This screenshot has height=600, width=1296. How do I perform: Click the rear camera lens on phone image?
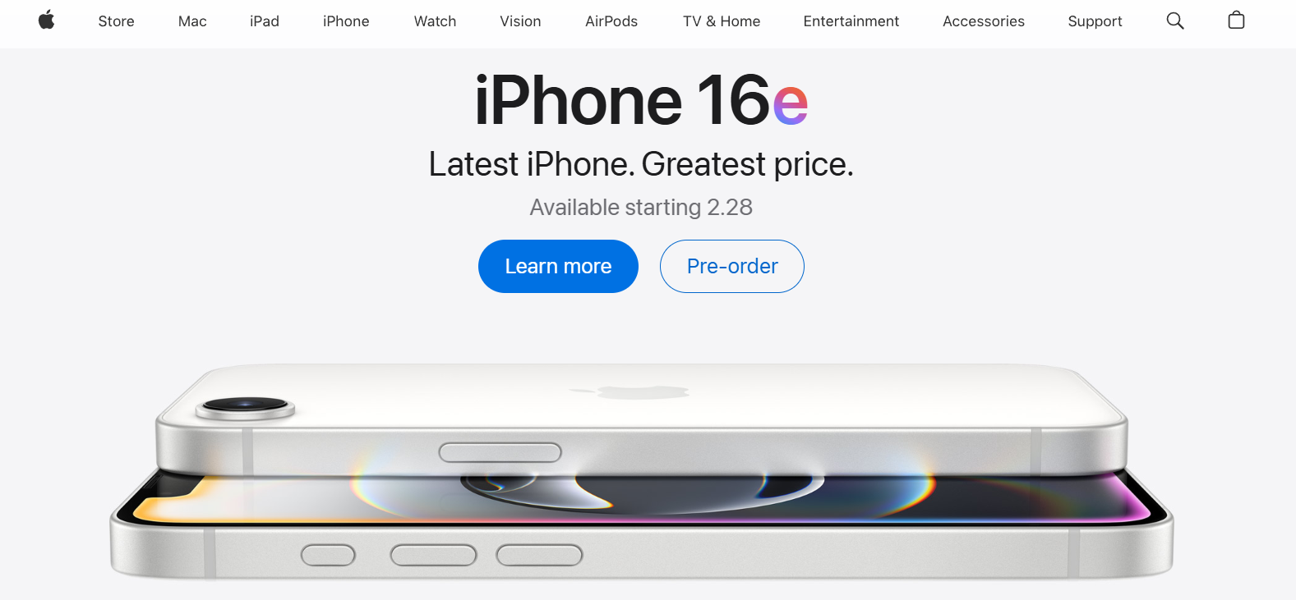point(246,406)
